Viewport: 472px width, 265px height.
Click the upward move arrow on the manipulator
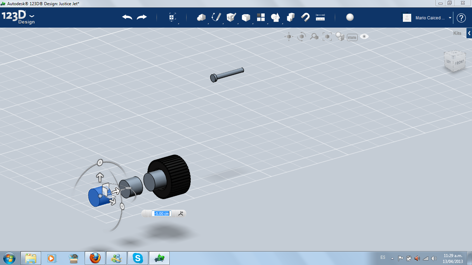coord(100,178)
